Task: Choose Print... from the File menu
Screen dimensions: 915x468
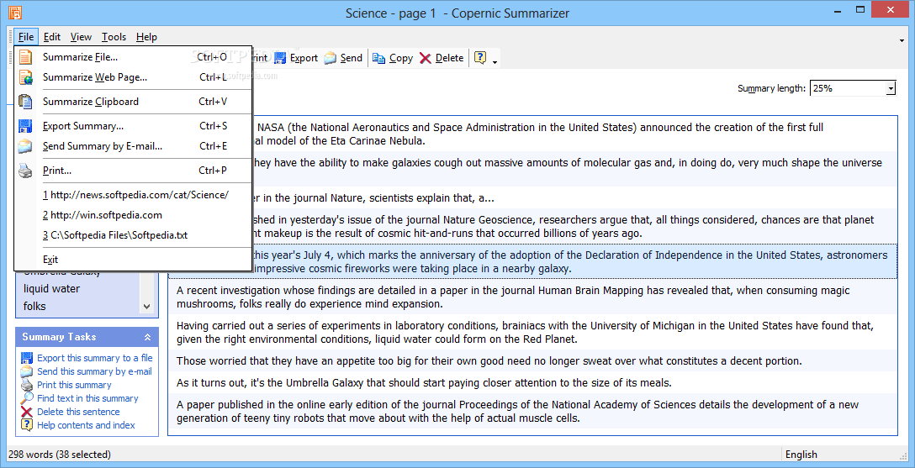Action: (x=133, y=171)
